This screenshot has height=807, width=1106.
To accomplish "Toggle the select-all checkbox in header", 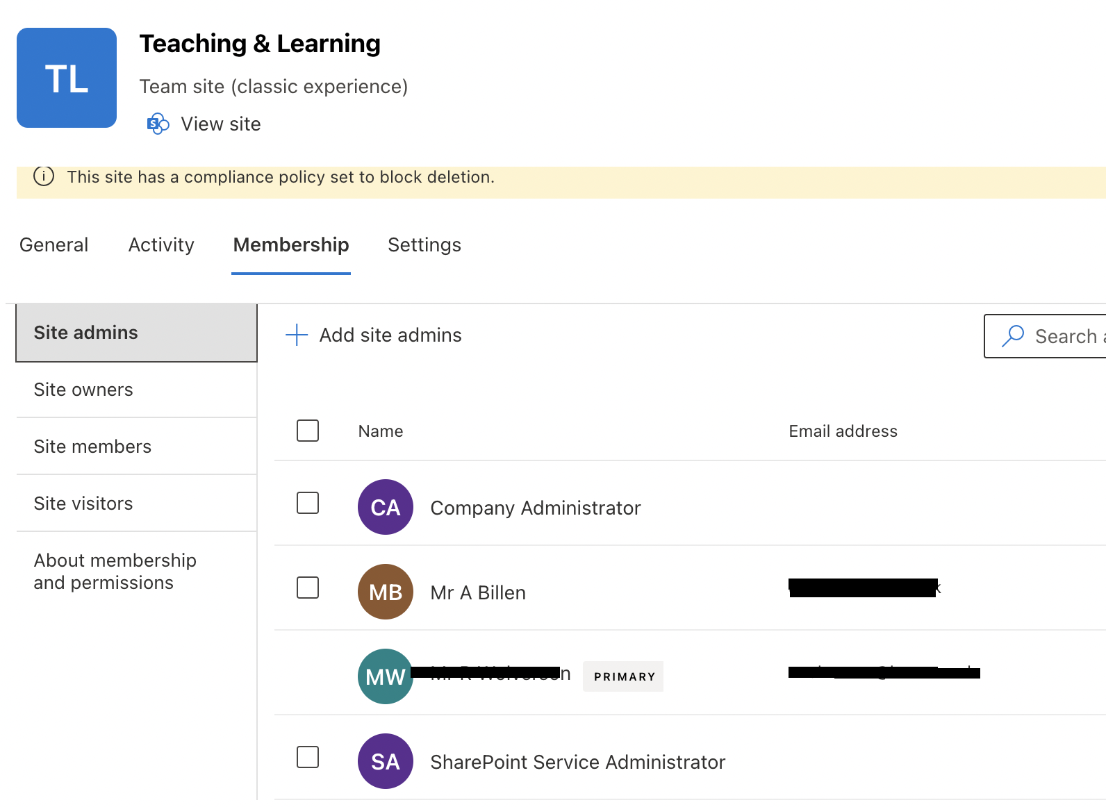I will point(308,431).
